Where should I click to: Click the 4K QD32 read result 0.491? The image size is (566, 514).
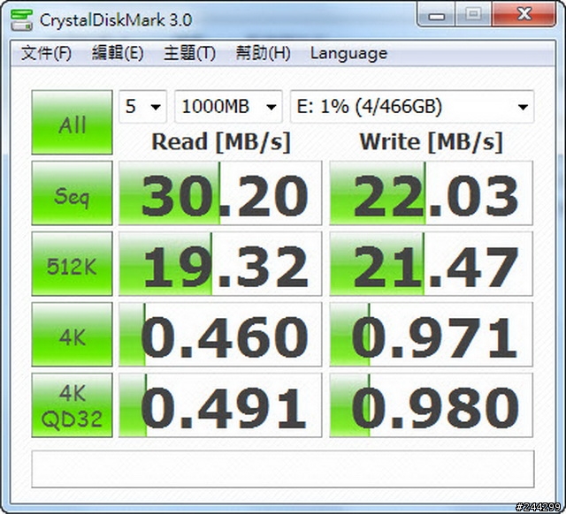[220, 405]
